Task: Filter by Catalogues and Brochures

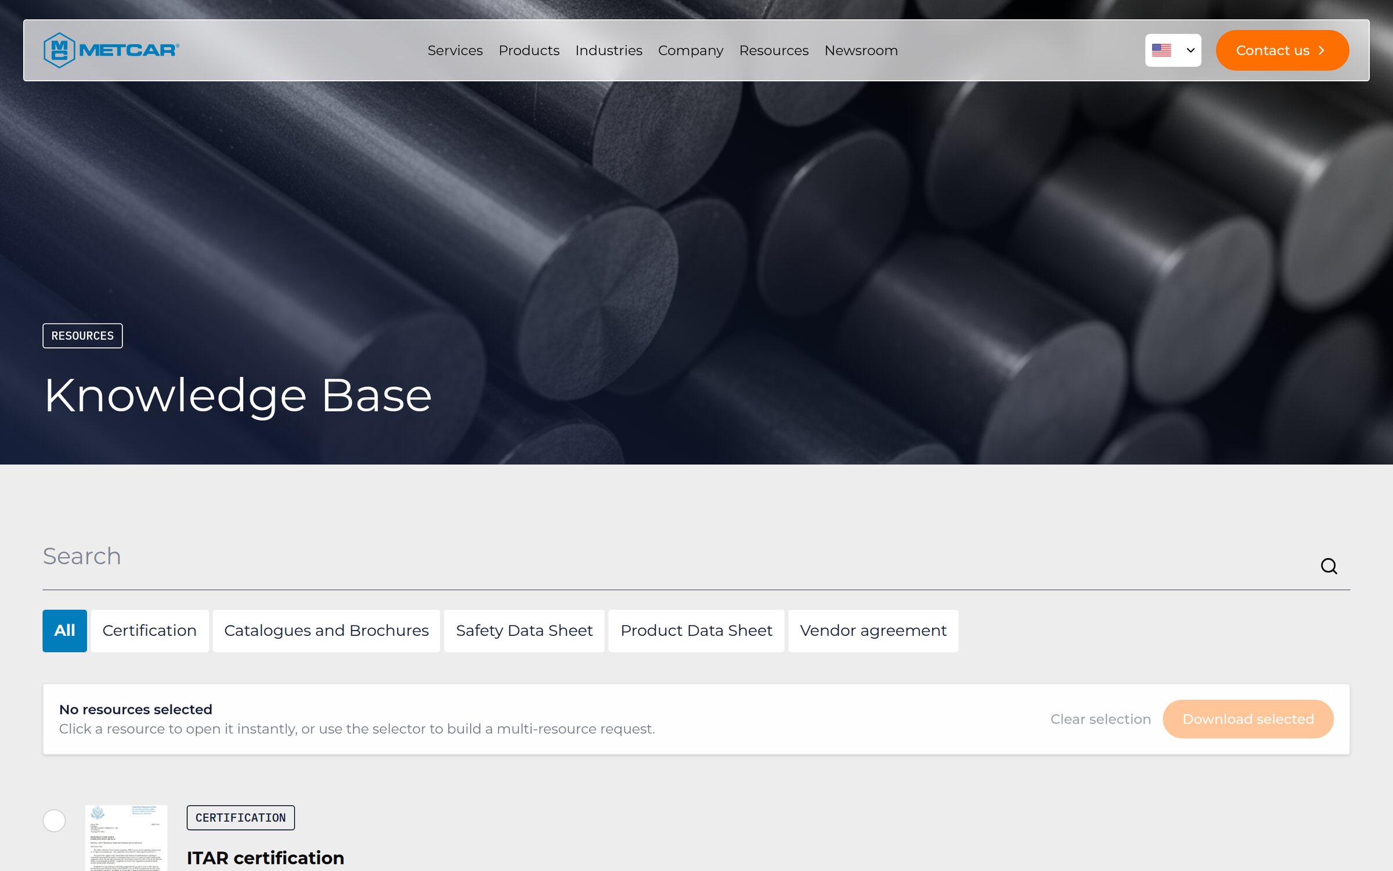Action: point(326,631)
